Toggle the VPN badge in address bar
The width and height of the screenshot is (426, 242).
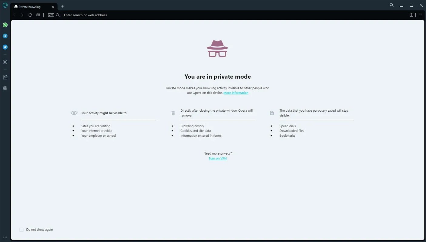click(51, 15)
